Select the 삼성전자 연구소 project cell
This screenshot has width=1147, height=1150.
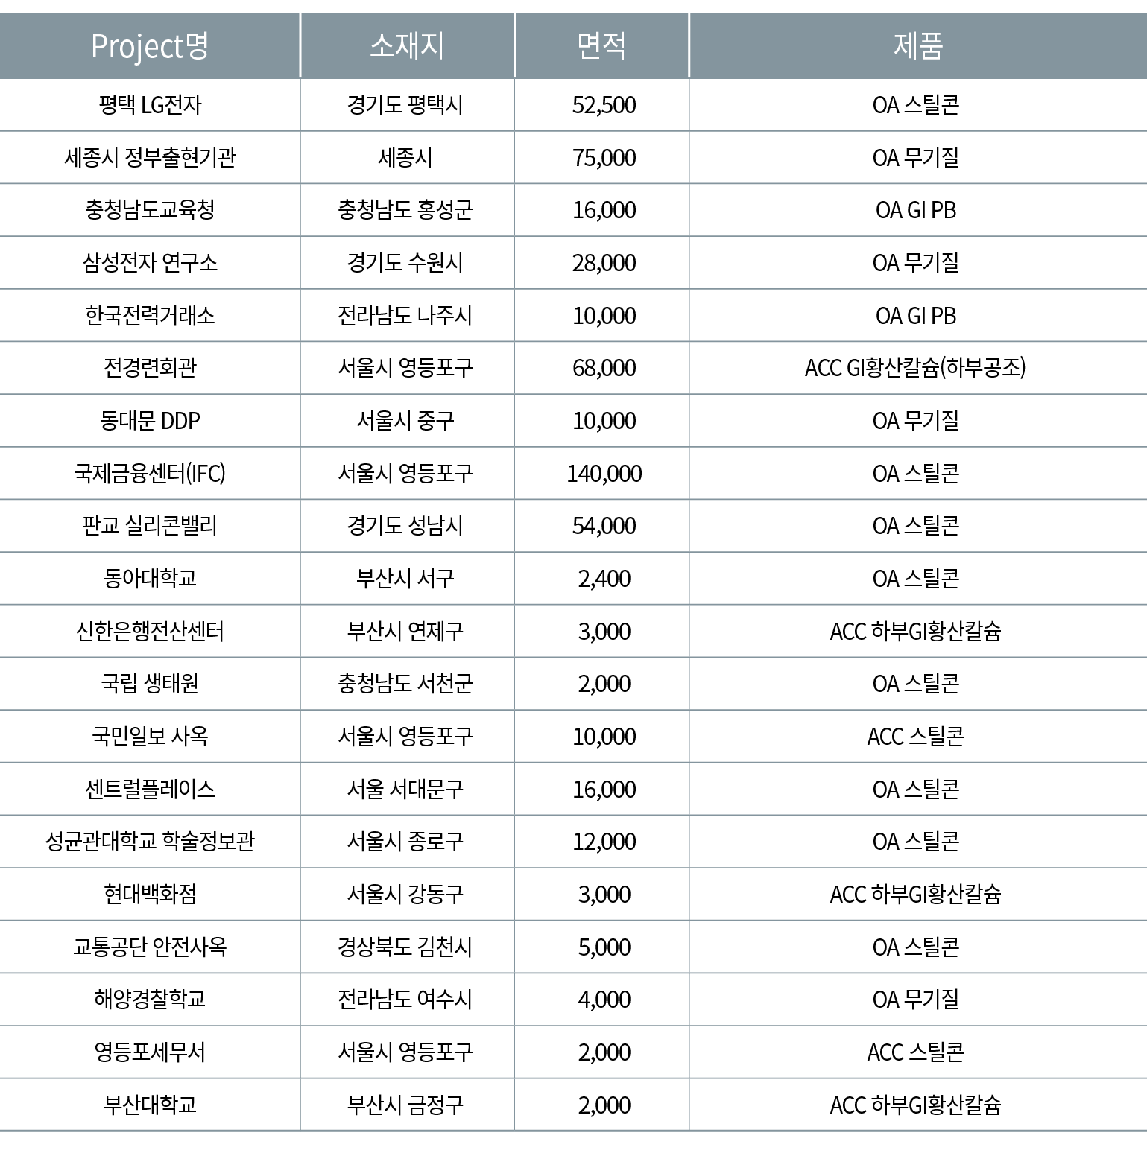(150, 263)
